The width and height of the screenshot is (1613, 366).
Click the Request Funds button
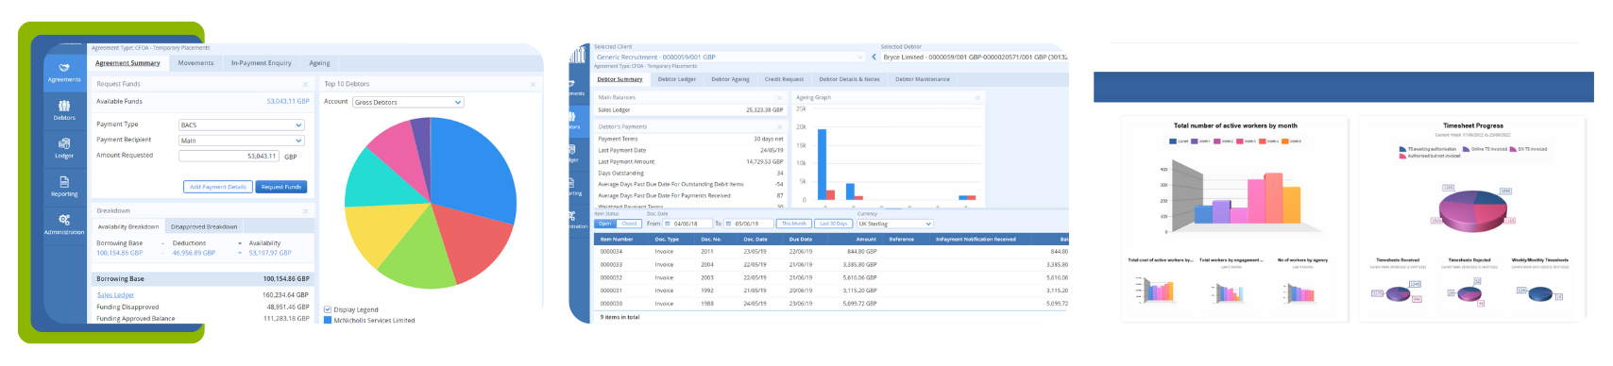pyautogui.click(x=281, y=187)
